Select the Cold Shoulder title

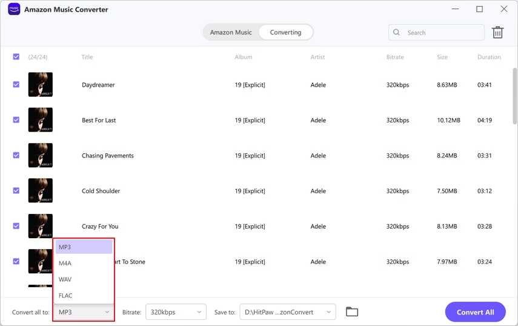tap(101, 191)
